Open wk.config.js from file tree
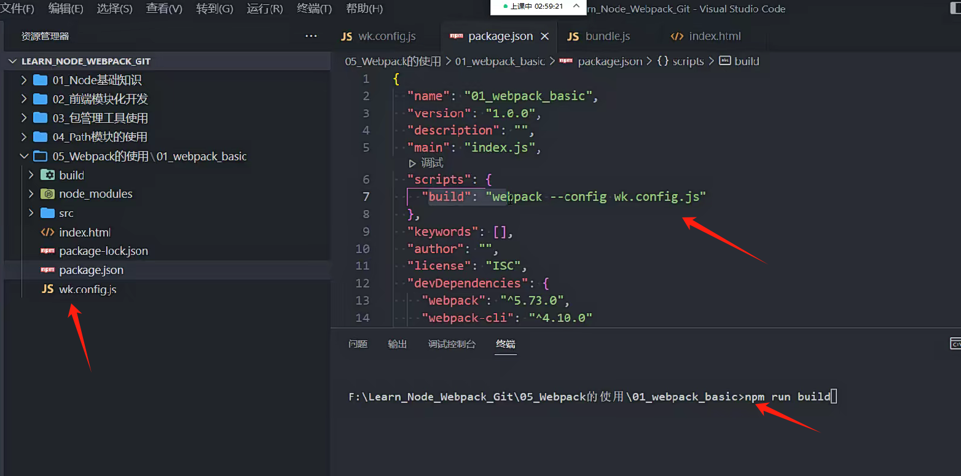The image size is (961, 476). pos(87,289)
